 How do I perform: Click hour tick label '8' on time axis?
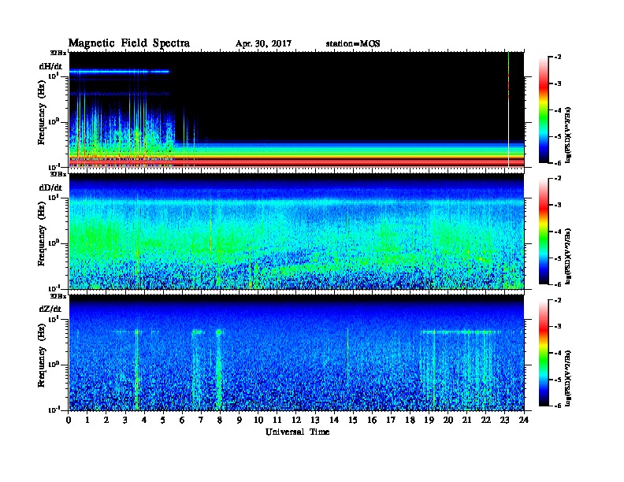220,420
